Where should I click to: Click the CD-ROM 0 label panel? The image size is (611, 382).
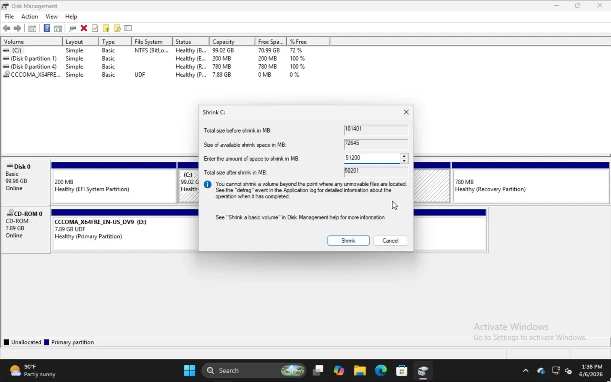click(26, 229)
